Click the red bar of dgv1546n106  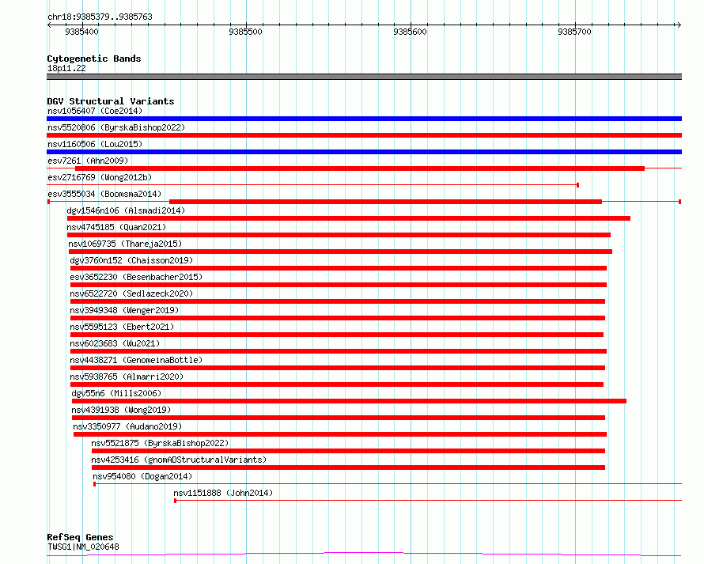pos(348,218)
